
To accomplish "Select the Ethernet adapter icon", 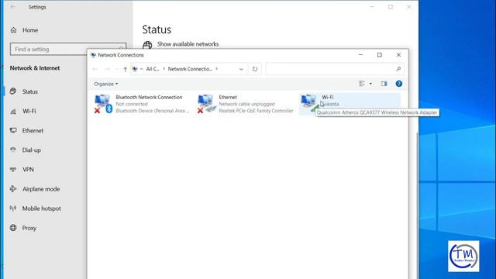I will 207,104.
